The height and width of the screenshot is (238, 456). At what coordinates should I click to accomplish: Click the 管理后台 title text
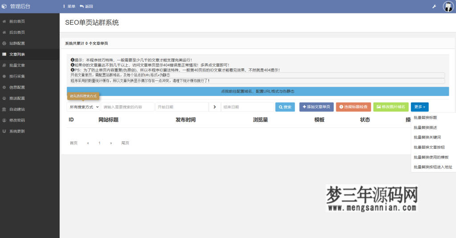tap(20, 6)
